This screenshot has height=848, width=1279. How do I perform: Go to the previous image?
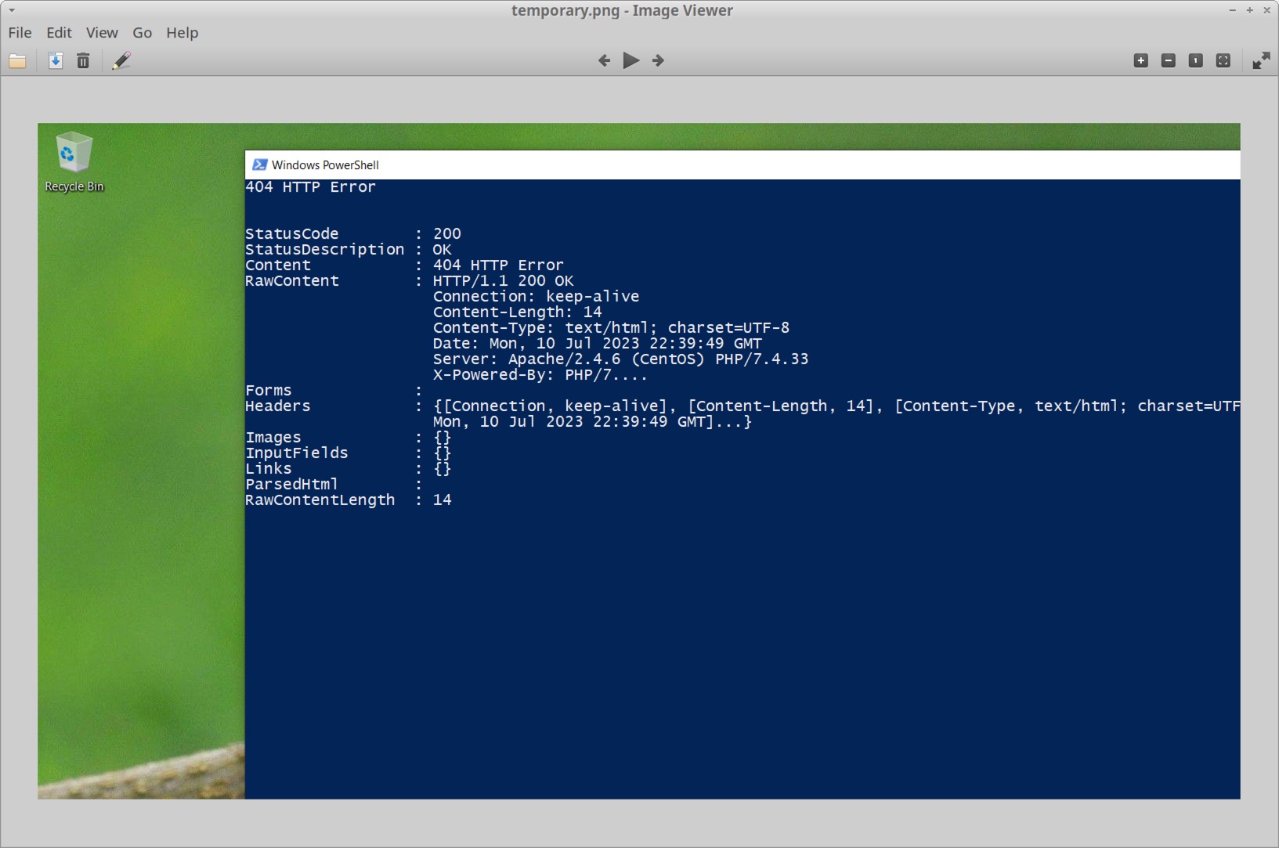click(604, 60)
